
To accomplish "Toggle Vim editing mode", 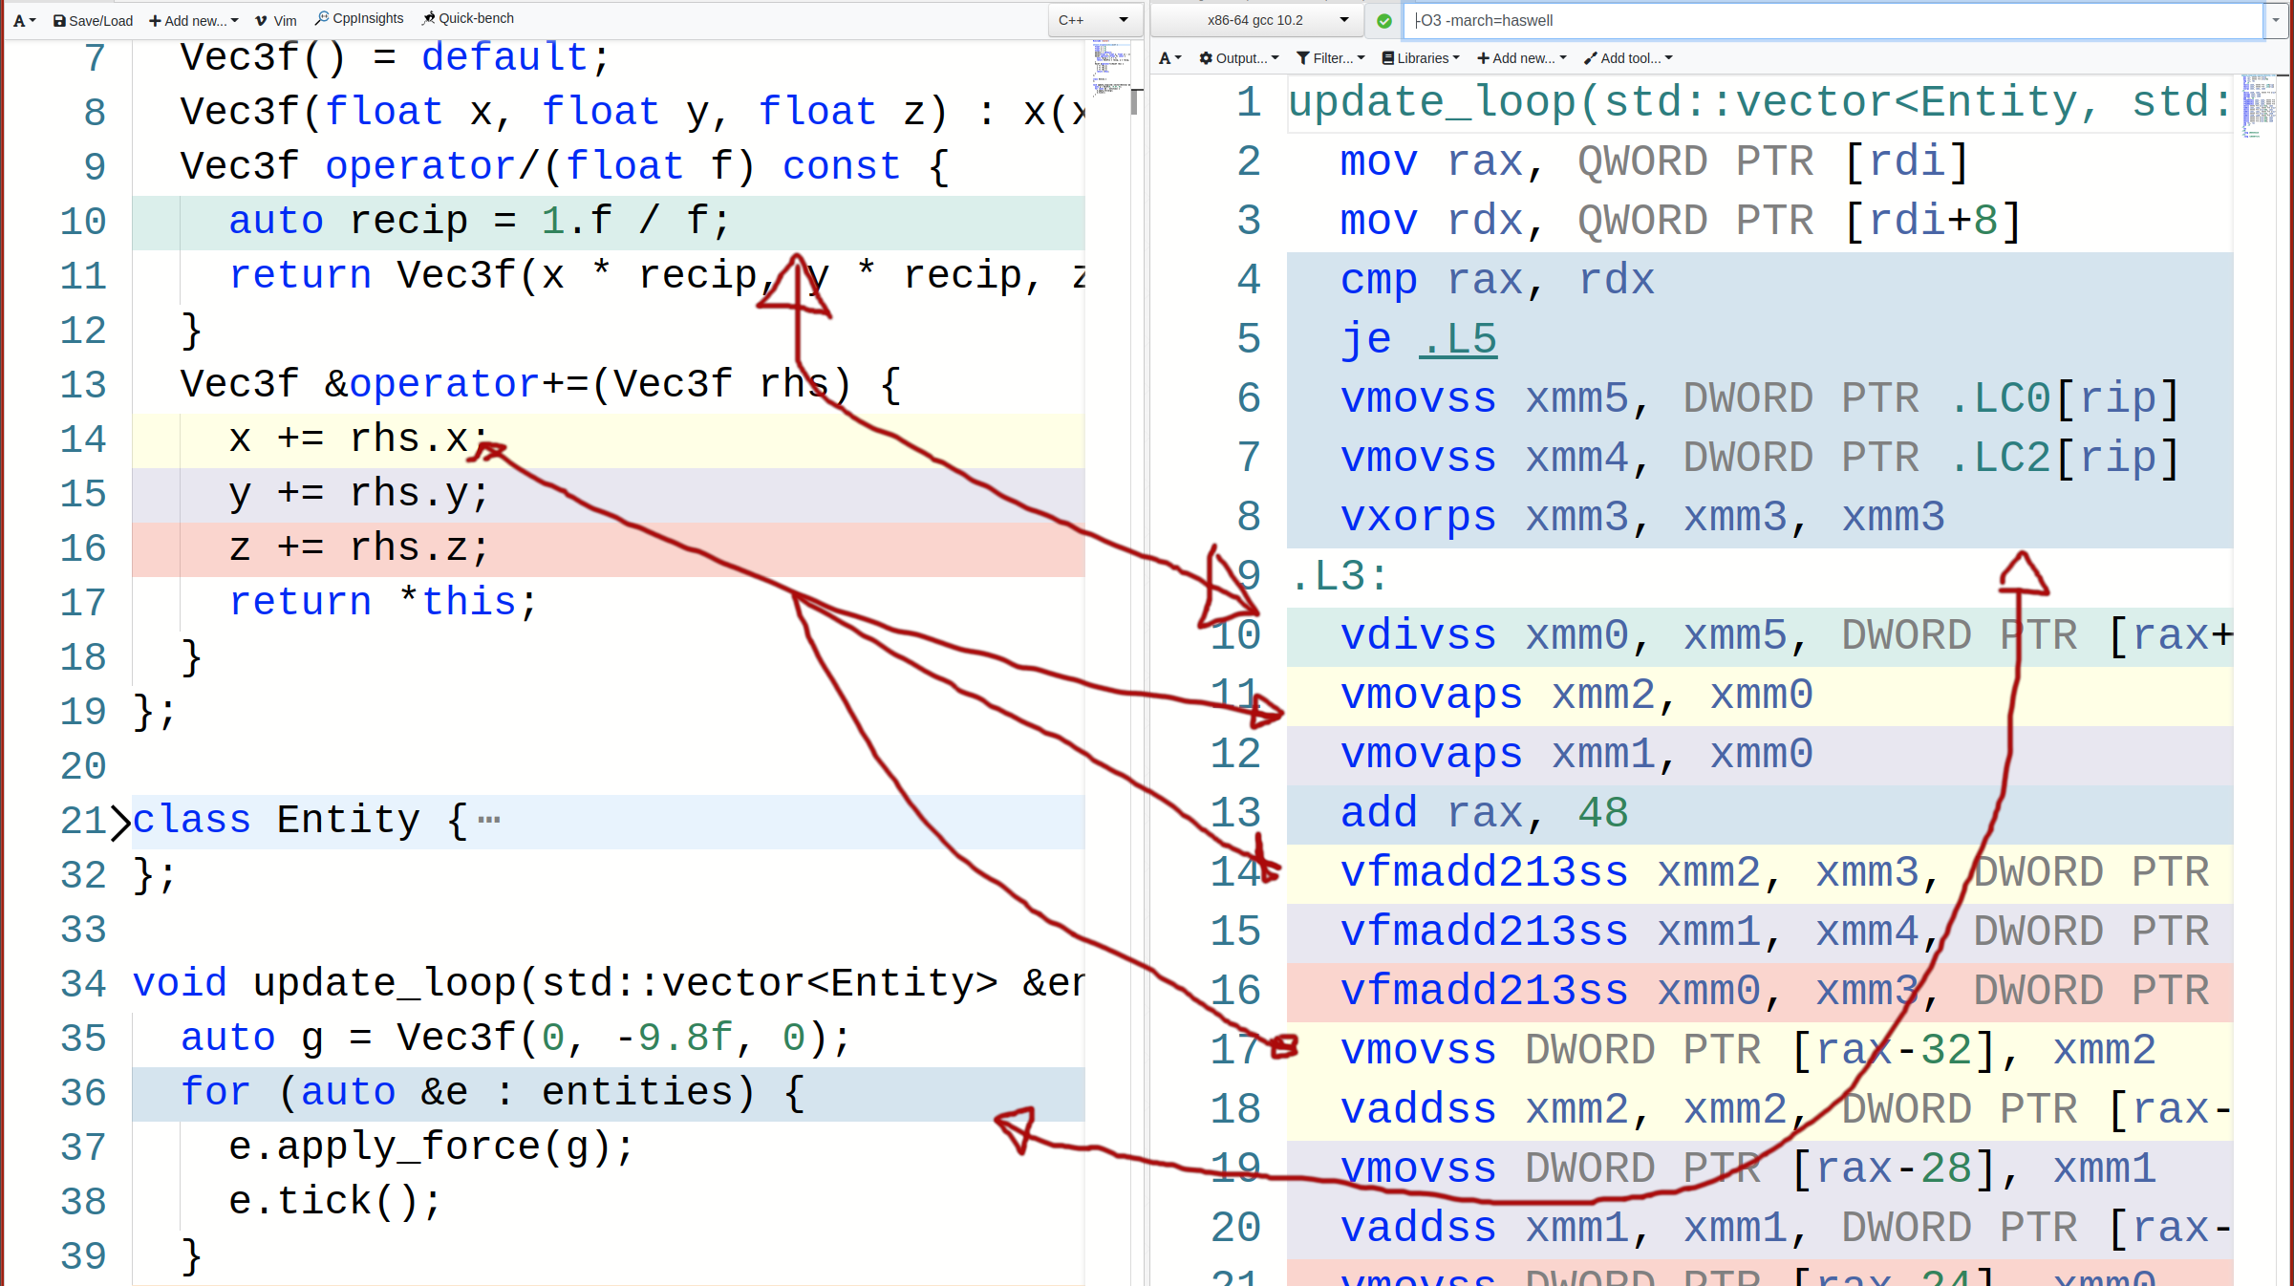I will tap(275, 19).
